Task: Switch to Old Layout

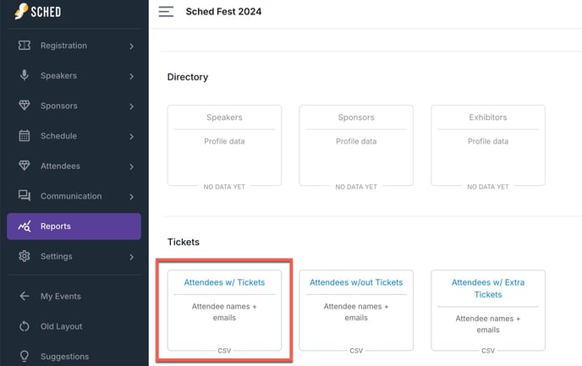Action: click(x=61, y=326)
